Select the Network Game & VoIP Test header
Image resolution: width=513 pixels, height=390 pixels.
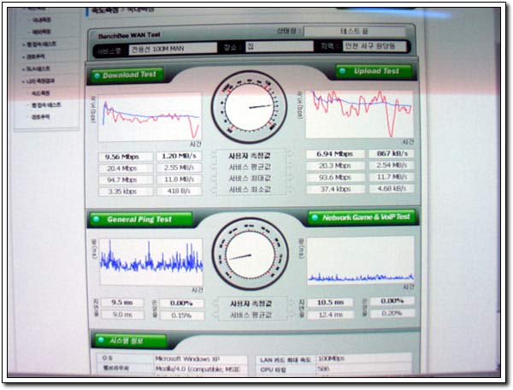(x=362, y=217)
